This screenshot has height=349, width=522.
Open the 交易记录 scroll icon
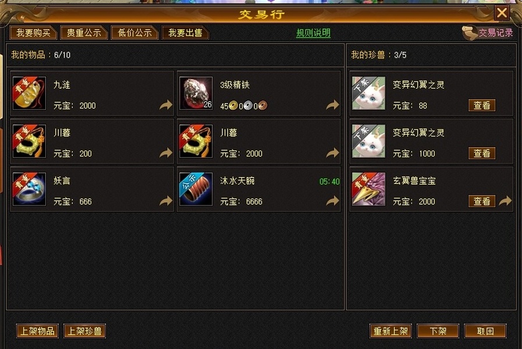click(470, 33)
